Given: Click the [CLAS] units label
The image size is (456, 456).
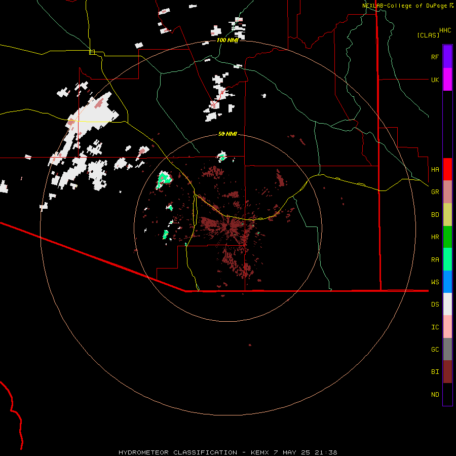Looking at the screenshot, I should [x=428, y=35].
